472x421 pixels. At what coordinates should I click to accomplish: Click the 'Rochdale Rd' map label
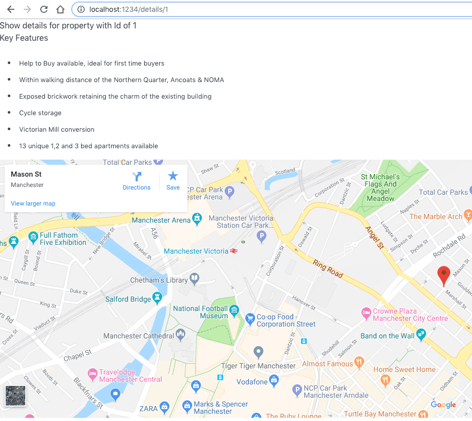coord(449,245)
